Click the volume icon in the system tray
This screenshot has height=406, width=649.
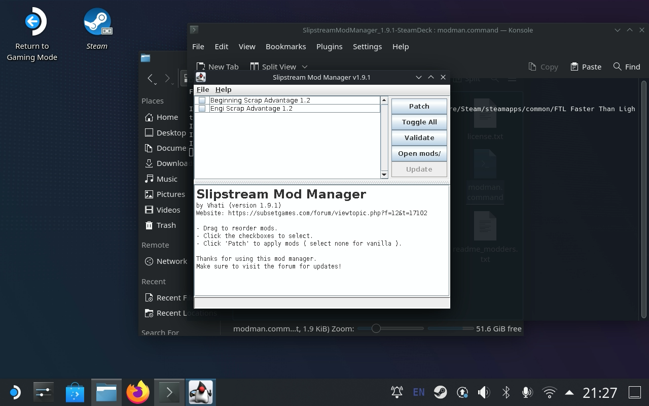point(484,392)
